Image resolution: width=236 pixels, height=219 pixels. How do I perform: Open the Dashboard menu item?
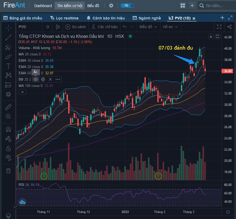[43, 6]
